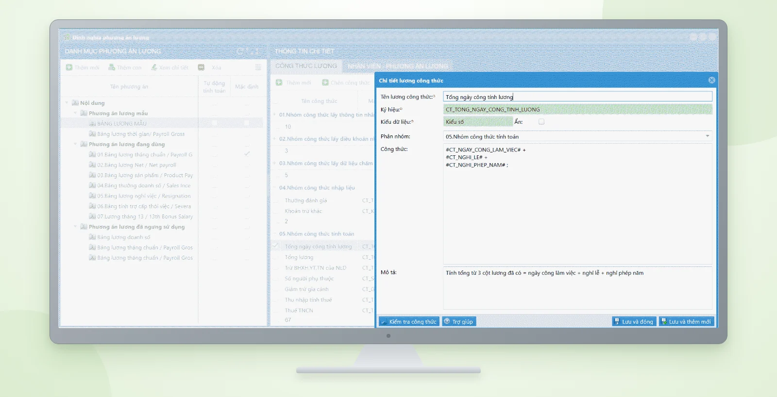Toggle Mặc định check for 01.Bảng lương tháng chuẩn
Screen dimensions: 777x397
[x=247, y=154]
